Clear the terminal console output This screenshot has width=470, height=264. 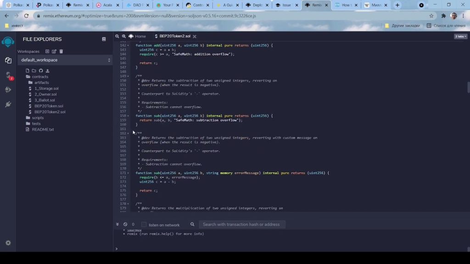tap(125, 225)
